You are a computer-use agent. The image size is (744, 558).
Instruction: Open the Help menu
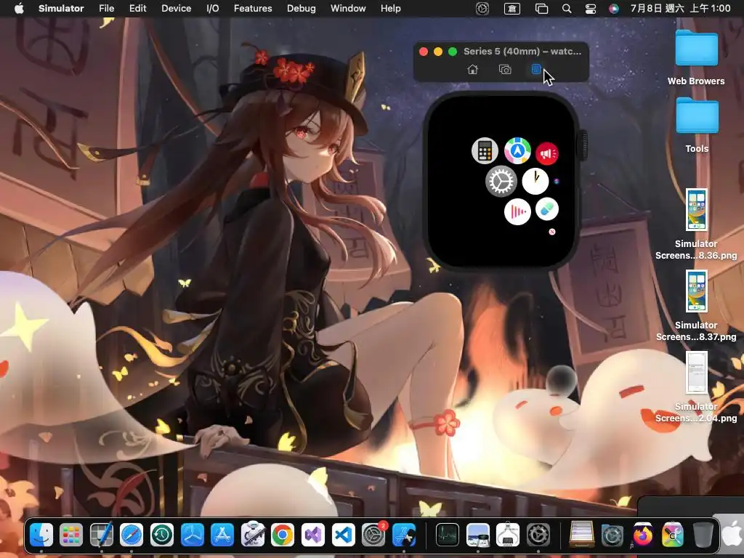pyautogui.click(x=390, y=8)
